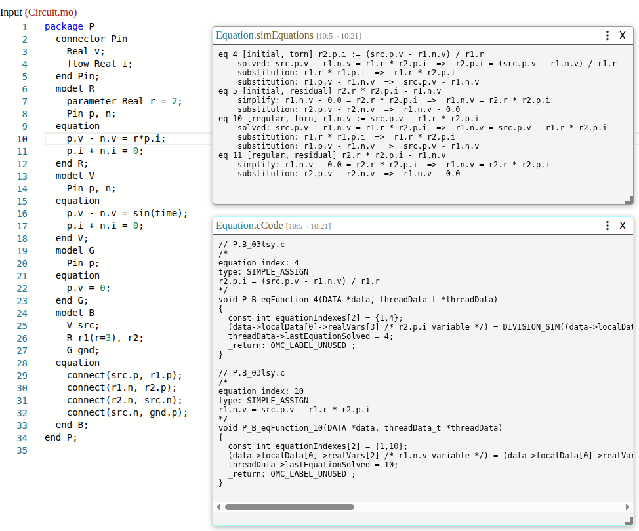Click 'const int equationIndexes[2] = {1,10};' line
The width and height of the screenshot is (639, 531).
318,446
